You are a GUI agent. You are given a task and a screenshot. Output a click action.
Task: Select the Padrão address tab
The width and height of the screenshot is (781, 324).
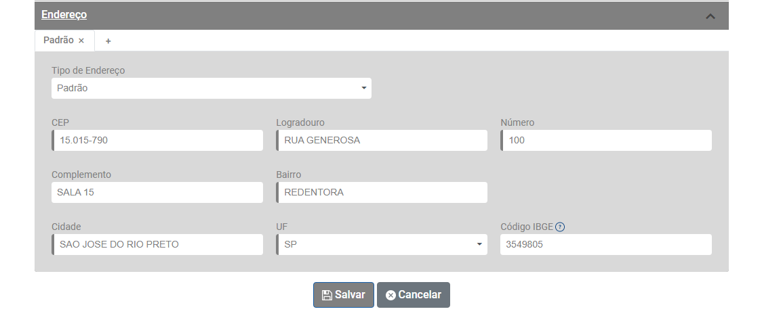click(58, 41)
